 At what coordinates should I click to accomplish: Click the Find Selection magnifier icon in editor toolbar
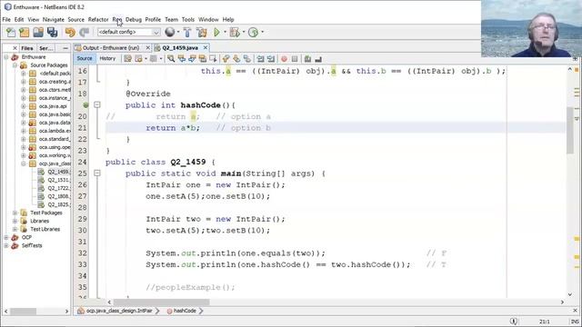click(x=171, y=58)
